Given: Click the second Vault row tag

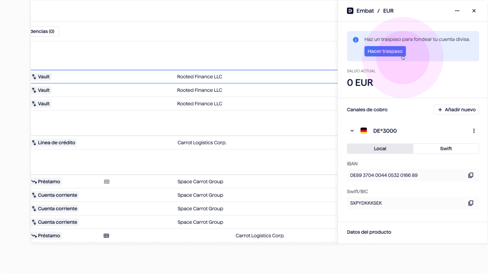Looking at the screenshot, I should click(x=41, y=90).
